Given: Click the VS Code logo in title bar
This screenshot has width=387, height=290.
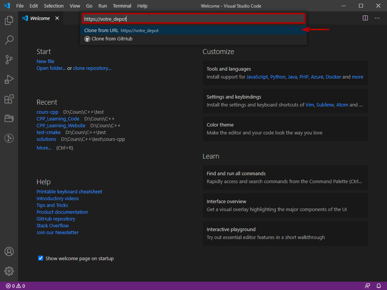Looking at the screenshot, I should coord(7,6).
